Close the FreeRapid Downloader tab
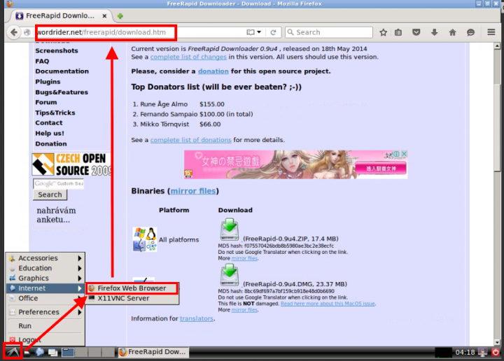Image resolution: width=504 pixels, height=361 pixels. pyautogui.click(x=104, y=15)
